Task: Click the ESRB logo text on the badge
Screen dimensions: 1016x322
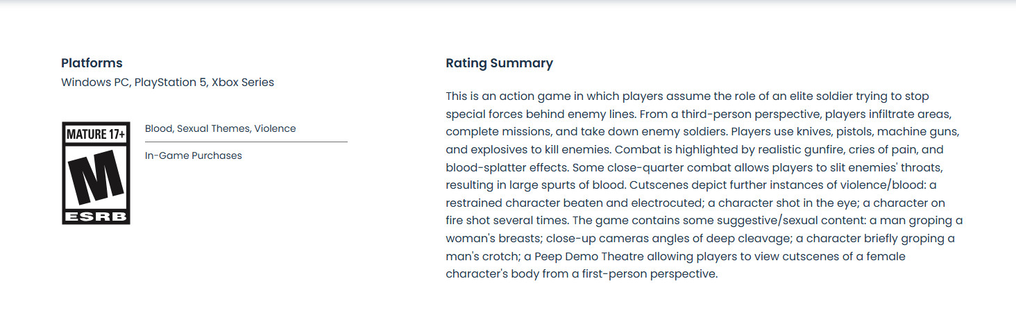Action: (96, 217)
